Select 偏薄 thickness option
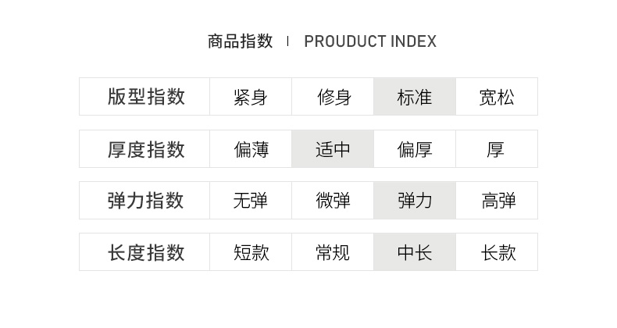 click(x=250, y=149)
